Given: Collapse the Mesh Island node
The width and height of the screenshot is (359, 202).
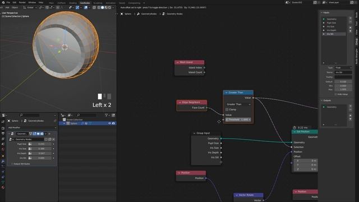Looking at the screenshot, I should [177, 62].
